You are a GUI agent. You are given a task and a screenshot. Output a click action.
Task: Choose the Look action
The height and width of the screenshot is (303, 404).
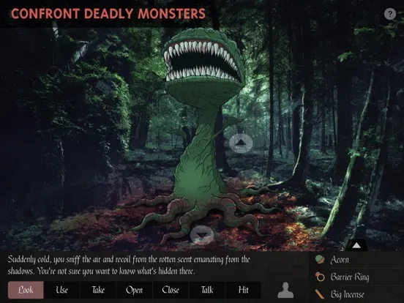[26, 290]
